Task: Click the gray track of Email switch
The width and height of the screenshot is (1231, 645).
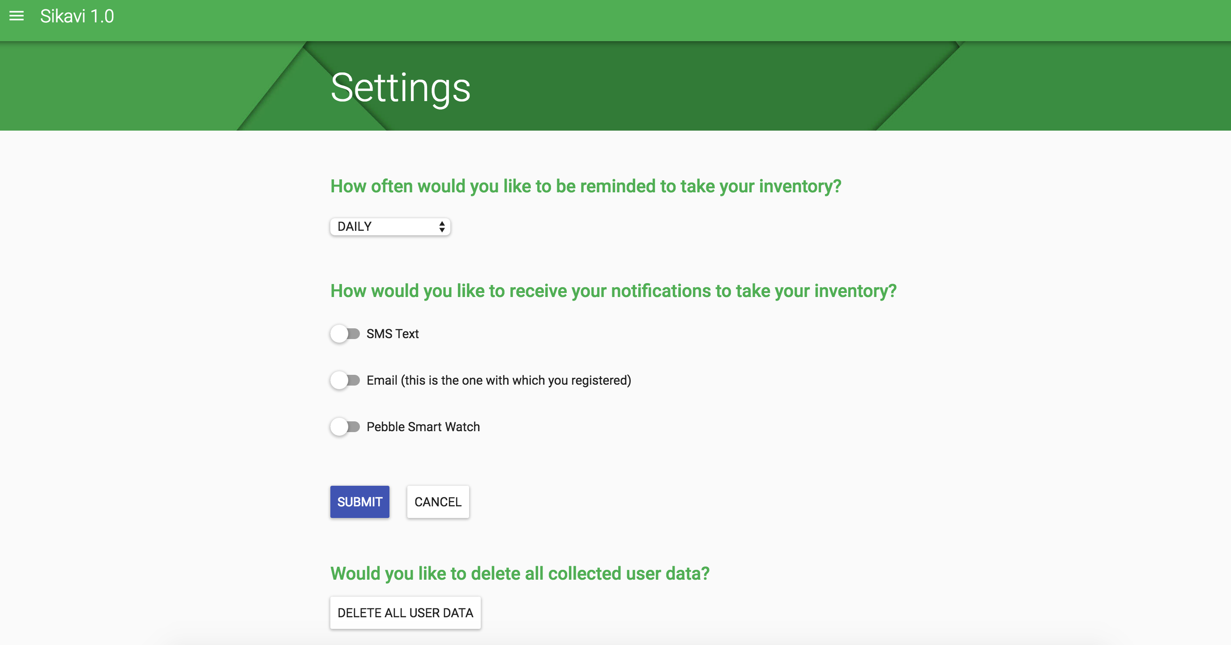Action: pos(355,381)
